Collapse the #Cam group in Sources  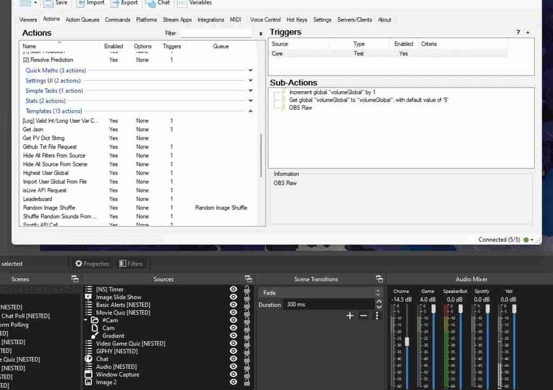click(86, 320)
